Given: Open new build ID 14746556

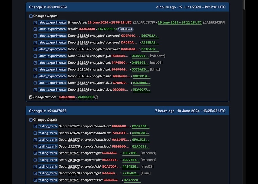Looking at the screenshot, I should point(105,29).
